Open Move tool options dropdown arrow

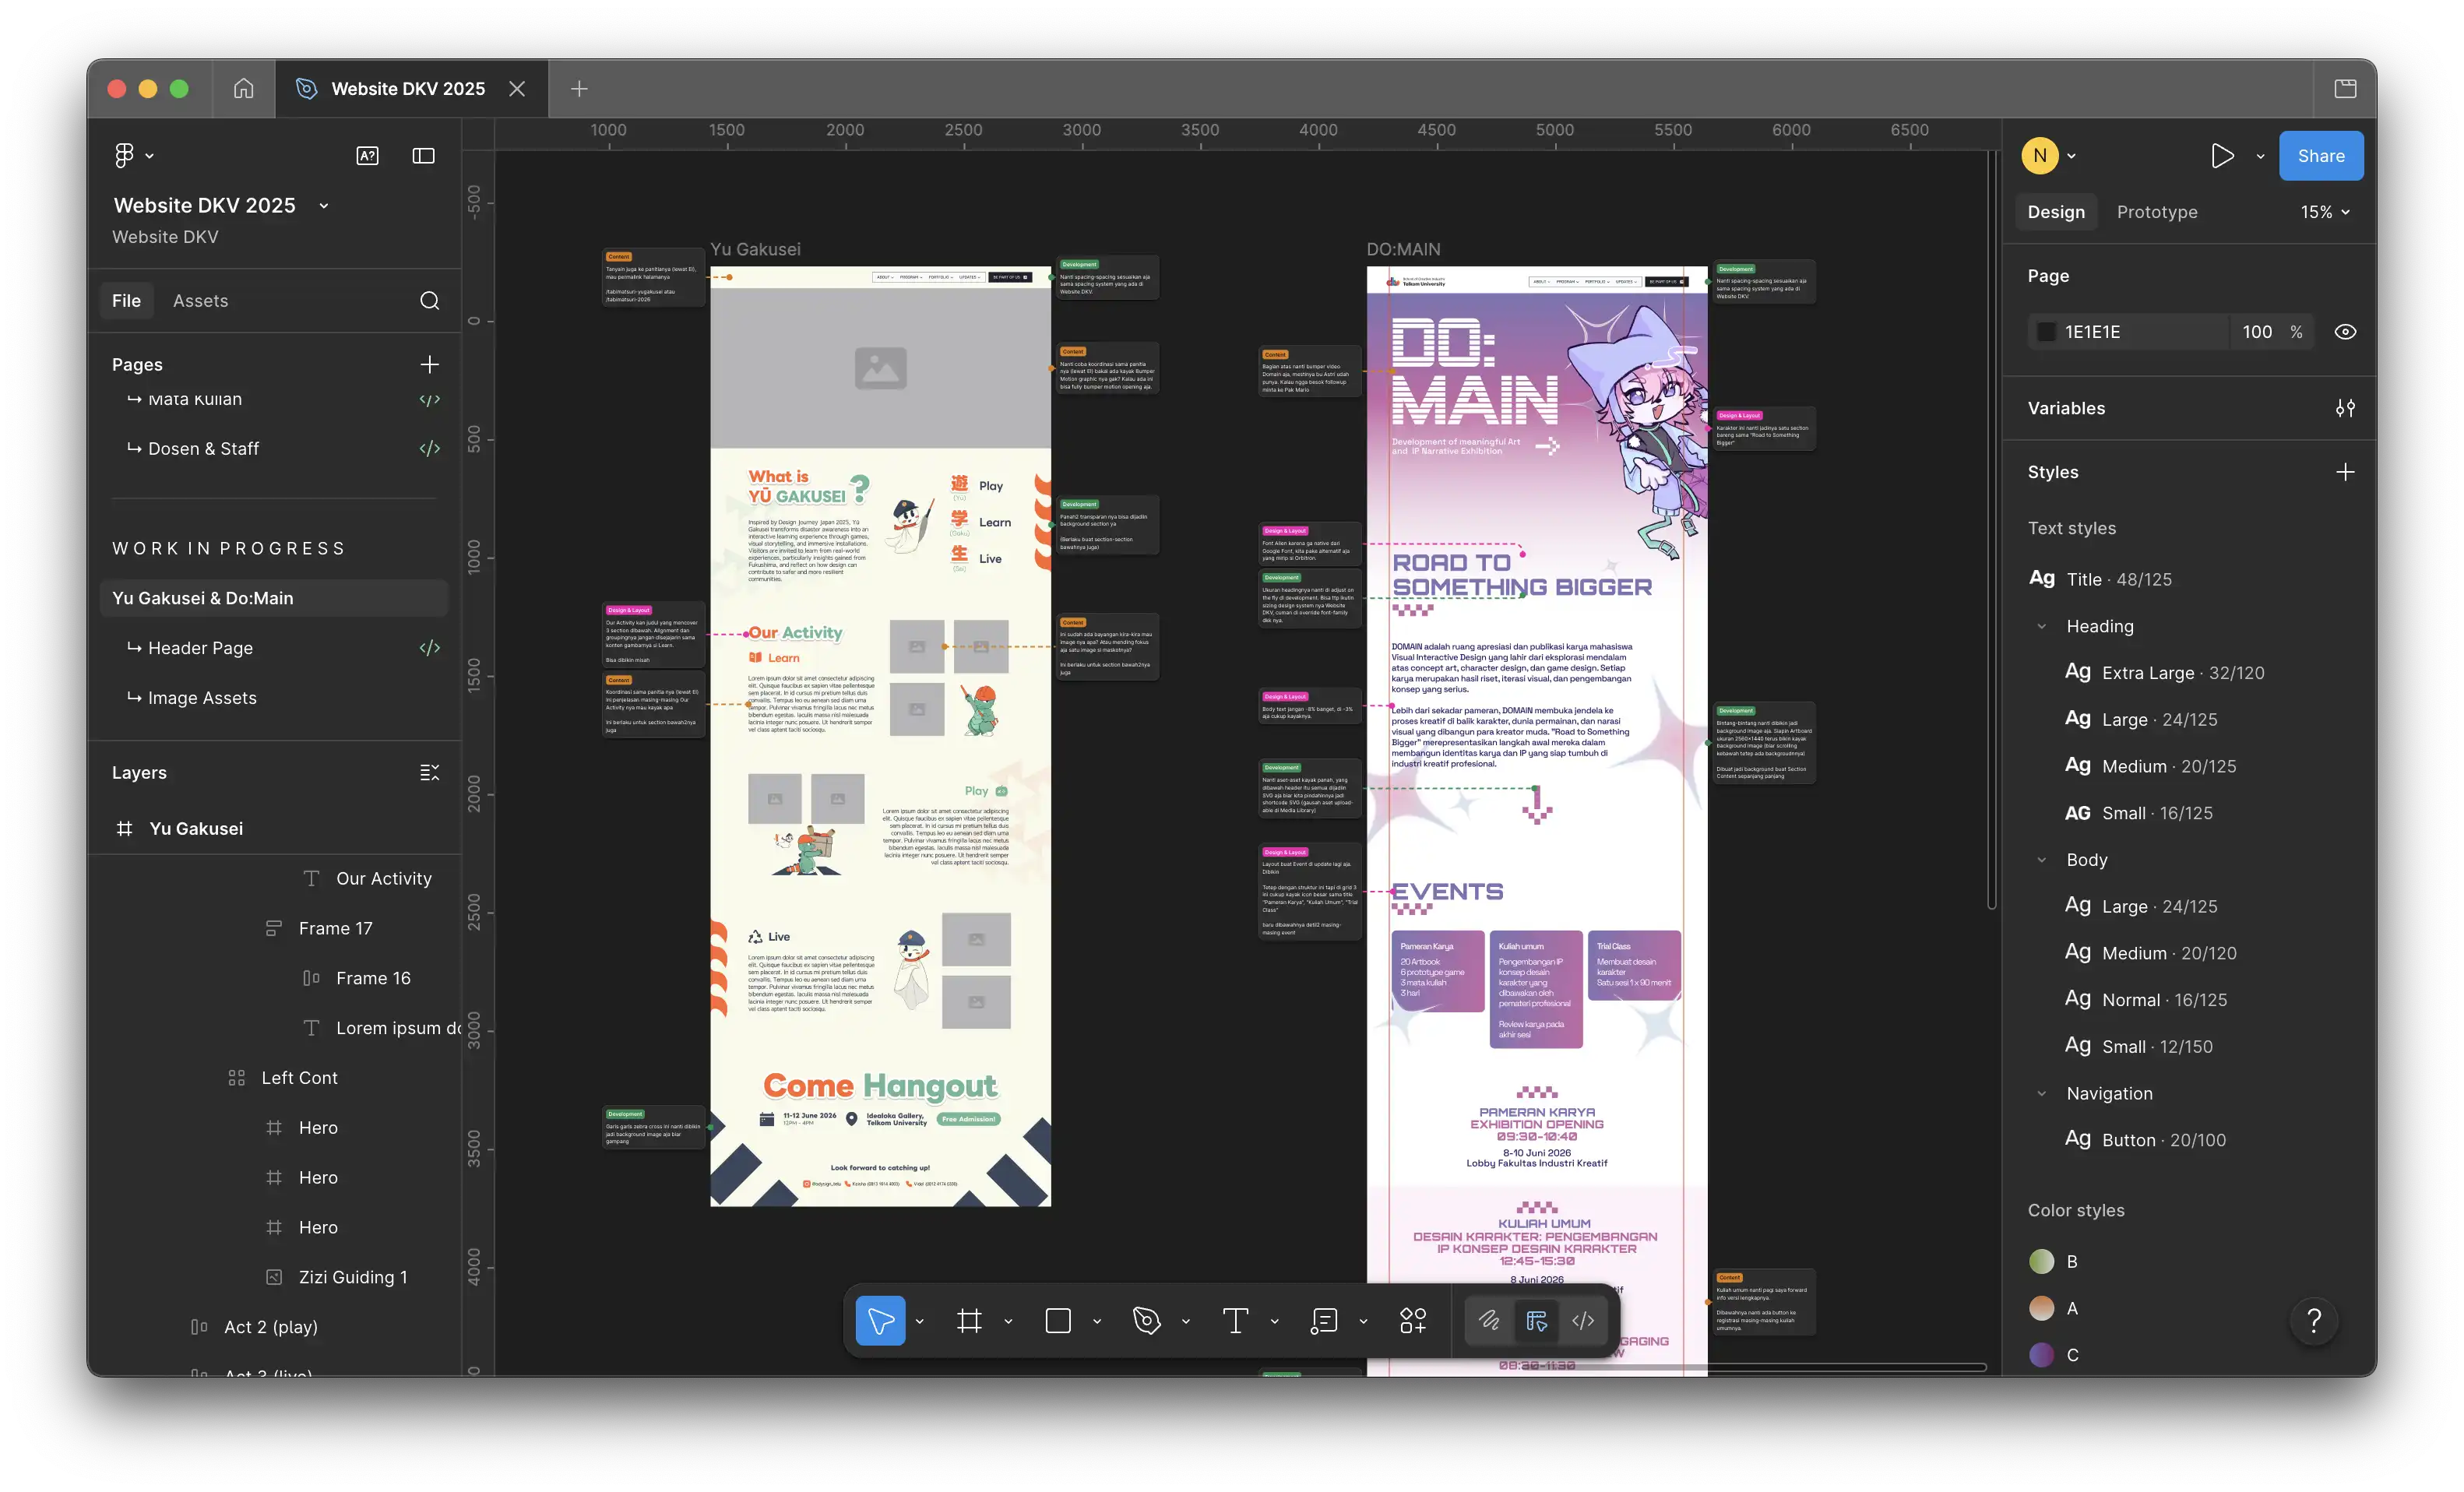tap(919, 1321)
